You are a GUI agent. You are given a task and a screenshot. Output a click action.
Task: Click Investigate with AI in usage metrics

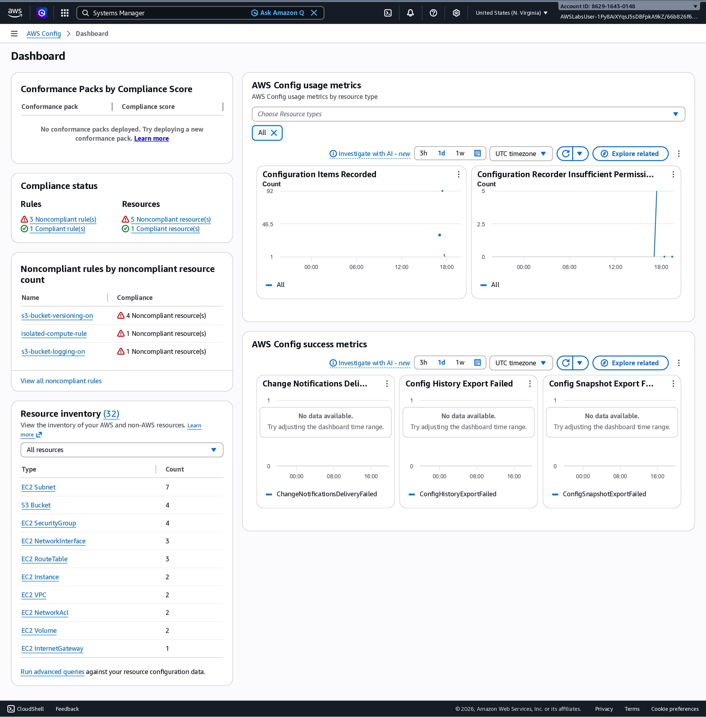pos(370,154)
